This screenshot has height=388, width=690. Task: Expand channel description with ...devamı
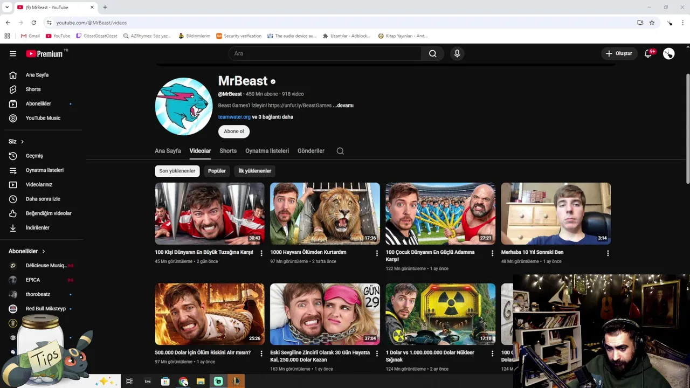point(343,106)
